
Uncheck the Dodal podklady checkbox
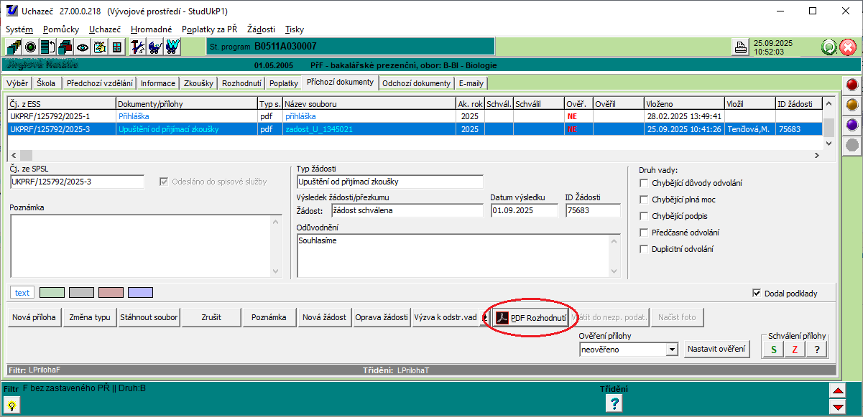[x=756, y=293]
